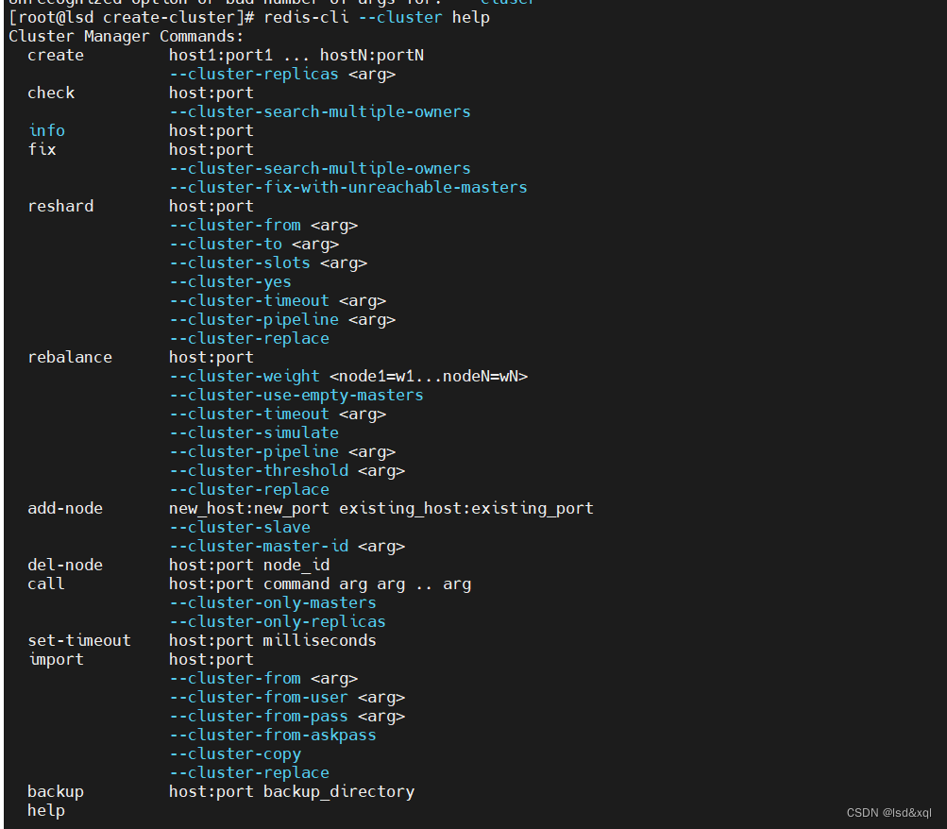Click '--cluster-timeout <arg>' under rebalance
The width and height of the screenshot is (947, 829).
pos(278,414)
